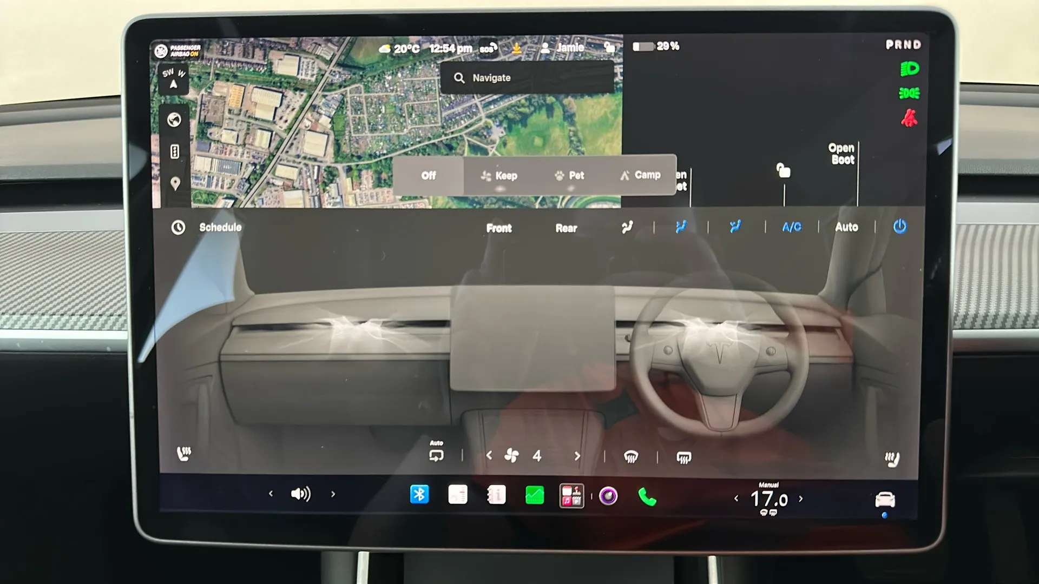Viewport: 1039px width, 584px height.
Task: Tap the Navigate search field
Action: click(x=527, y=78)
